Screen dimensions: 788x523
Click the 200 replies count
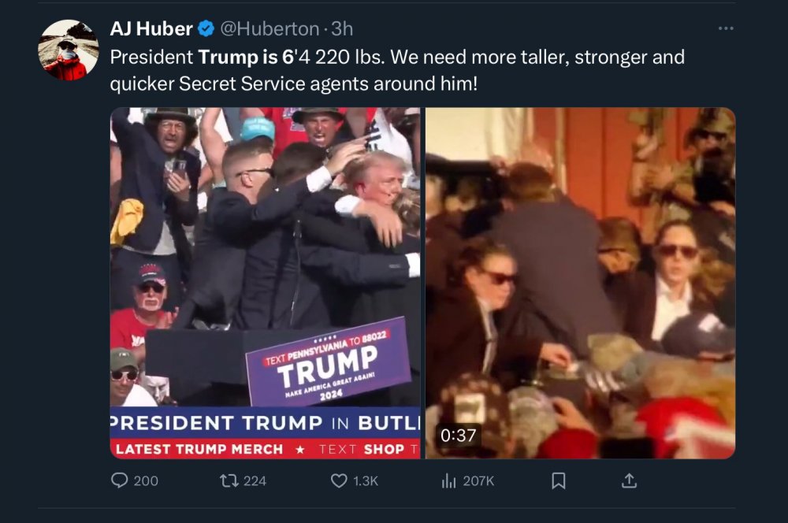pyautogui.click(x=146, y=481)
